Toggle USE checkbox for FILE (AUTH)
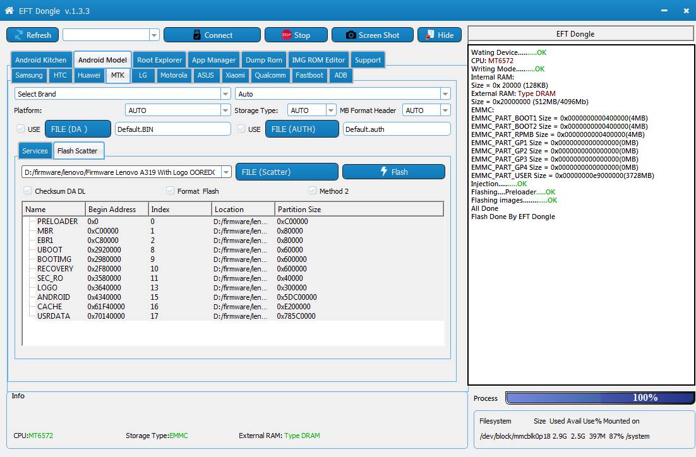696x457 pixels. [241, 129]
